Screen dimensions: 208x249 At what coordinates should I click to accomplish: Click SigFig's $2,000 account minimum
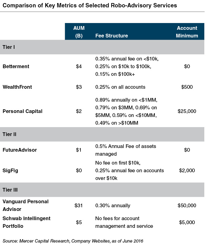click(187, 170)
